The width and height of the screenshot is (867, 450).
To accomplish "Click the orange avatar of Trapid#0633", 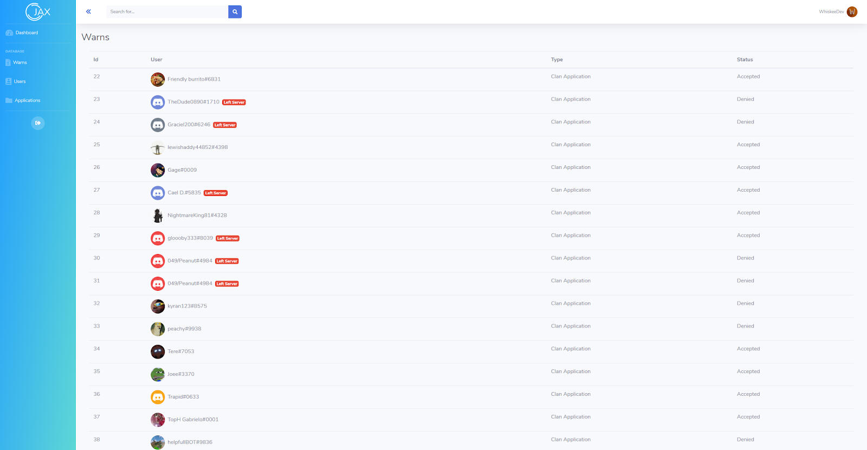I will [158, 397].
